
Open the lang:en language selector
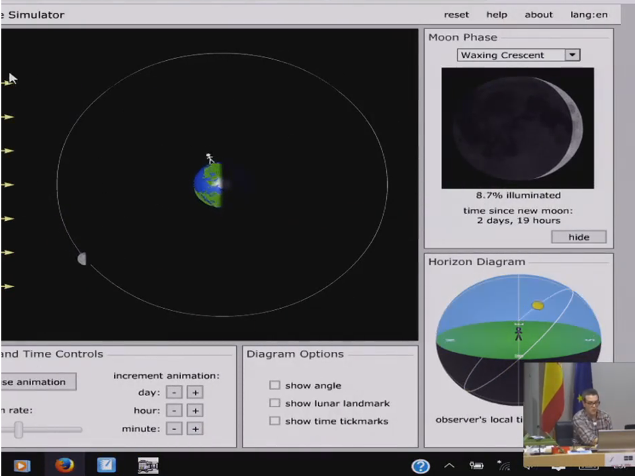[x=589, y=15]
